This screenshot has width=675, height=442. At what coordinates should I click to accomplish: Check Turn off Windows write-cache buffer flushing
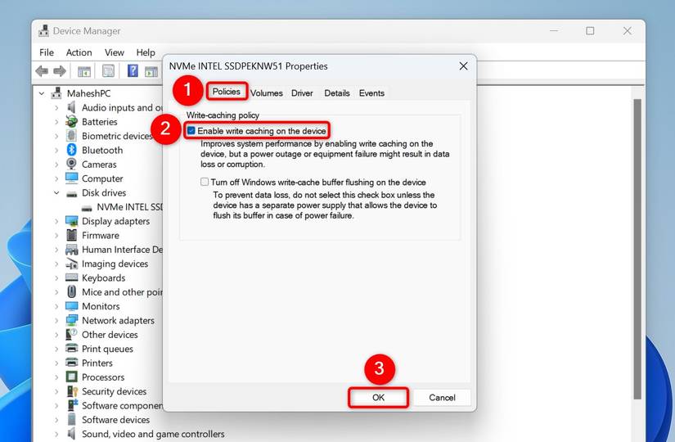205,182
